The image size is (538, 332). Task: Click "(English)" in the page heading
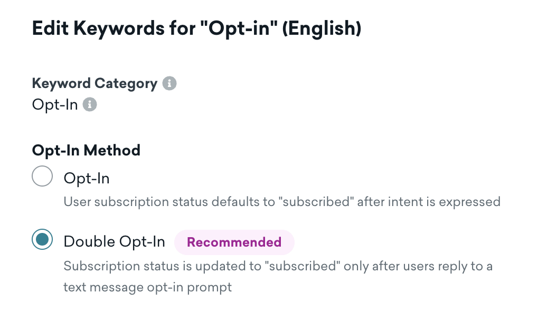(x=322, y=28)
